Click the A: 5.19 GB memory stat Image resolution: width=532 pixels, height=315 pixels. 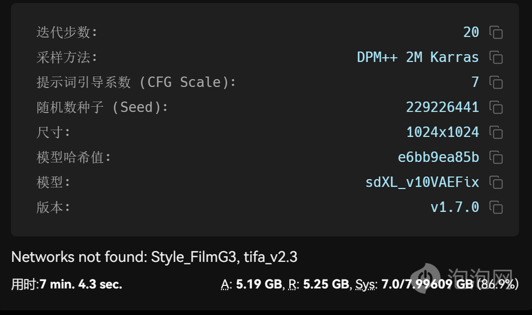(251, 284)
